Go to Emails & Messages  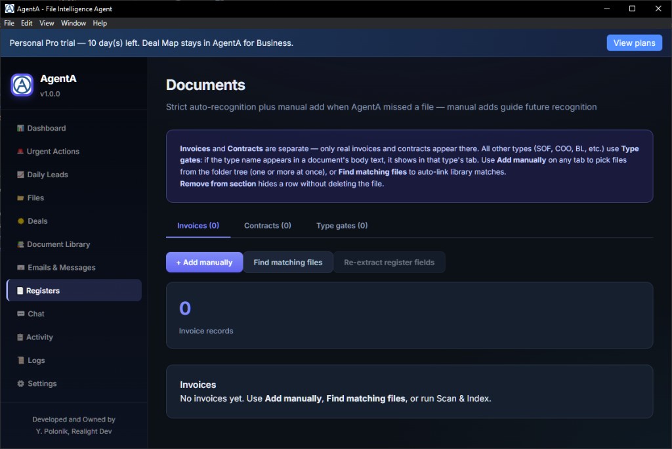coord(74,267)
